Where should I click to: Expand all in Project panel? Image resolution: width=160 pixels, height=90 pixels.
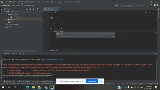pos(30,9)
